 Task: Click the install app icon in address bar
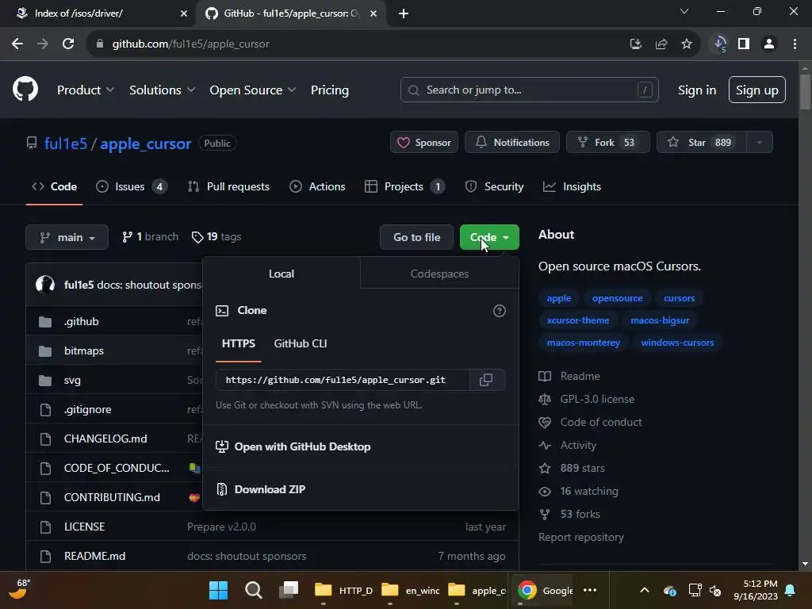pyautogui.click(x=636, y=44)
